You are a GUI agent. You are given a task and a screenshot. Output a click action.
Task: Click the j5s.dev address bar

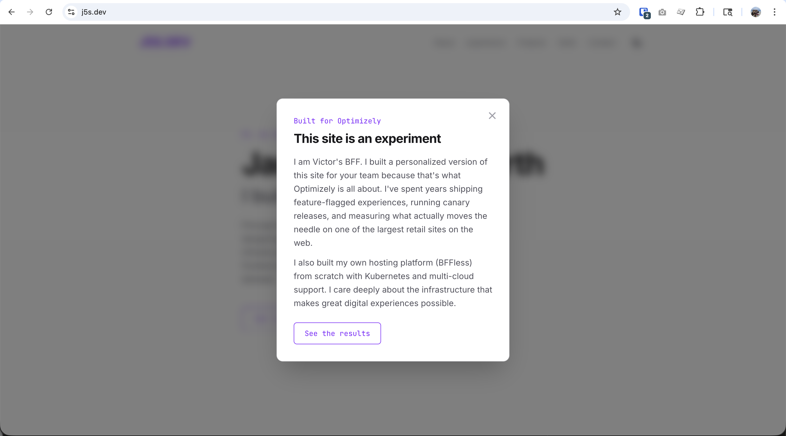point(336,12)
